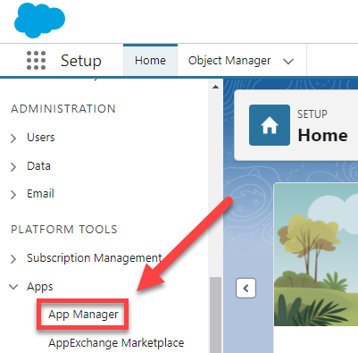Expand the Email section chevron
Image resolution: width=358 pixels, height=353 pixels.
(x=13, y=195)
